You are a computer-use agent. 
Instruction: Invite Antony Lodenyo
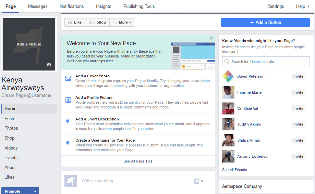(298, 156)
